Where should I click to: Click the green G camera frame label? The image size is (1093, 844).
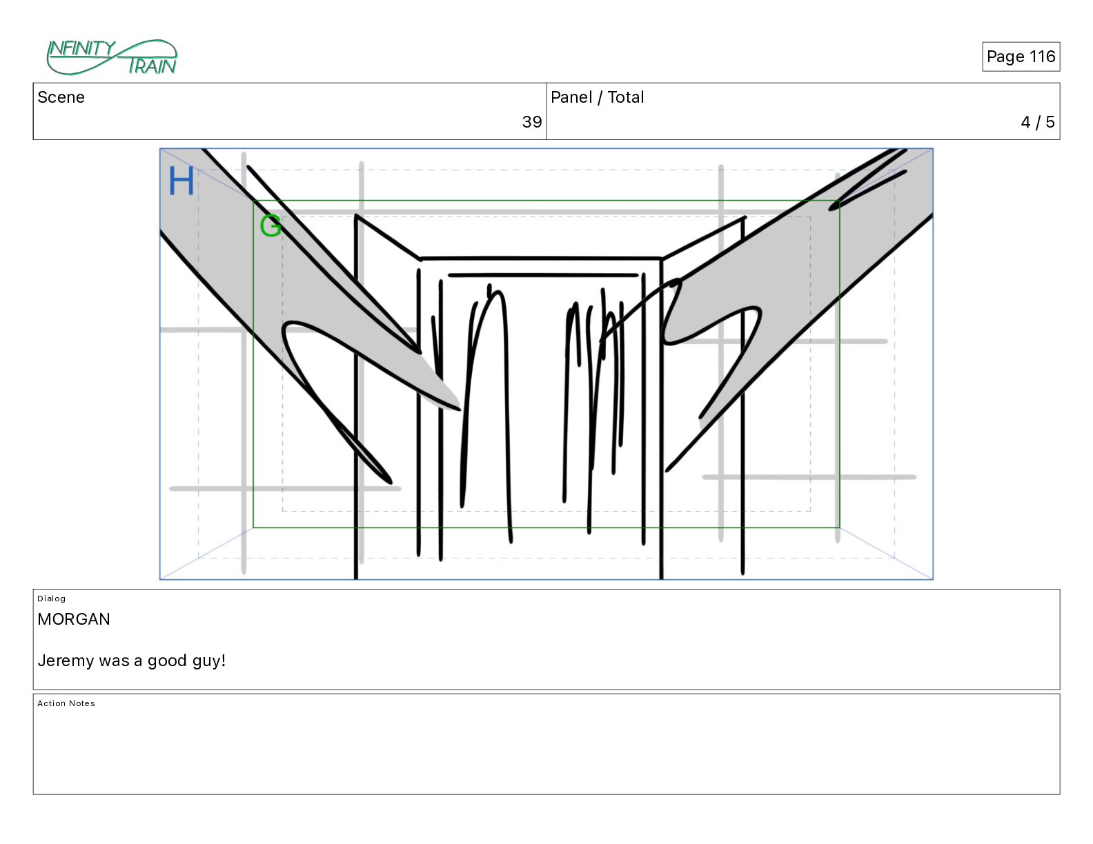pyautogui.click(x=270, y=225)
